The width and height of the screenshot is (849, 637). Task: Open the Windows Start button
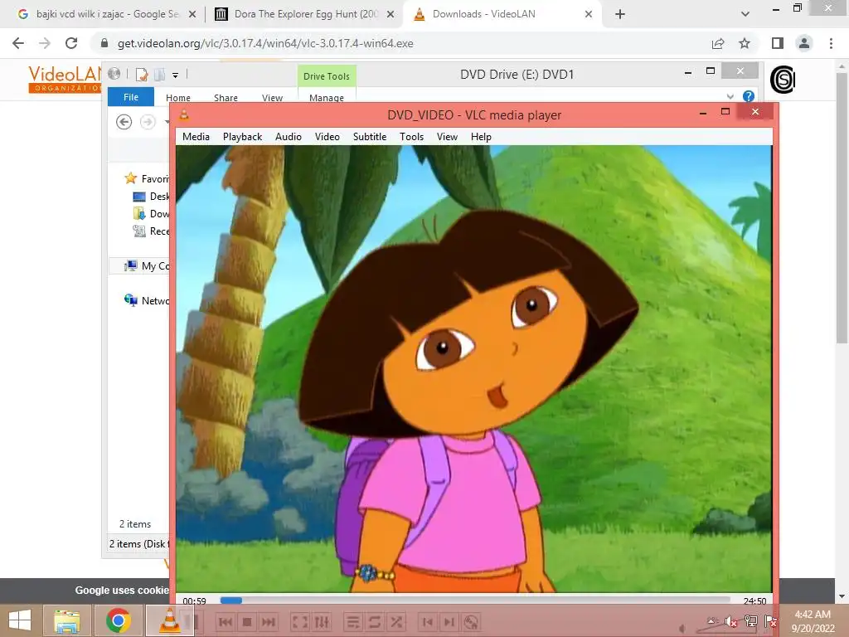20,620
